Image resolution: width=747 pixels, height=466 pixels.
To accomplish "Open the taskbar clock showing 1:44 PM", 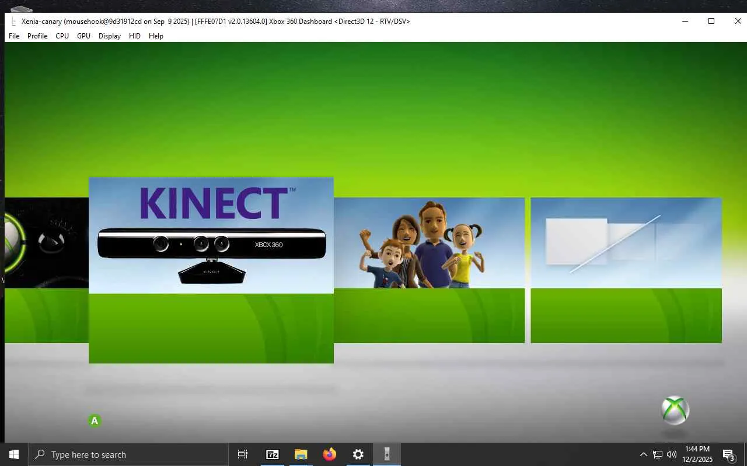I will 697,454.
